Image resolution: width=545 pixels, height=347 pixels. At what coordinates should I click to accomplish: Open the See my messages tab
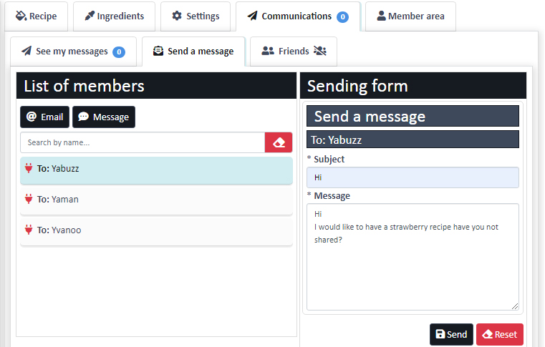(73, 52)
